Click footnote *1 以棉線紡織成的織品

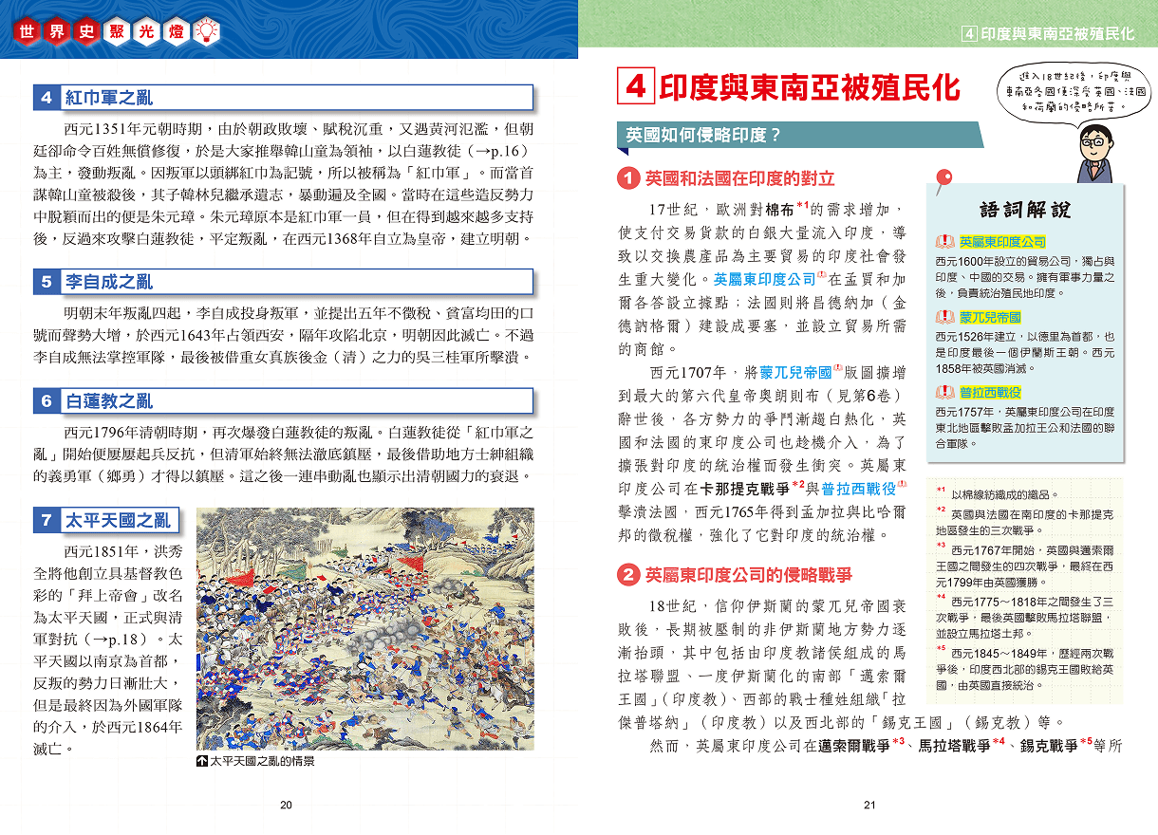tap(997, 493)
